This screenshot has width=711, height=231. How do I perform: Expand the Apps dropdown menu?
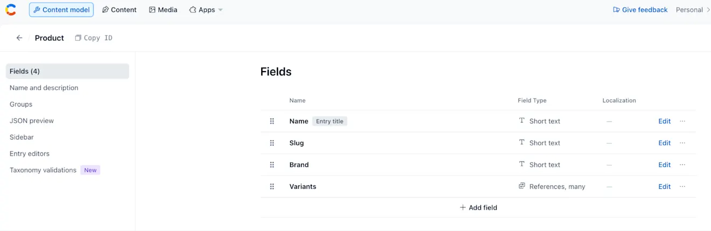(x=206, y=10)
